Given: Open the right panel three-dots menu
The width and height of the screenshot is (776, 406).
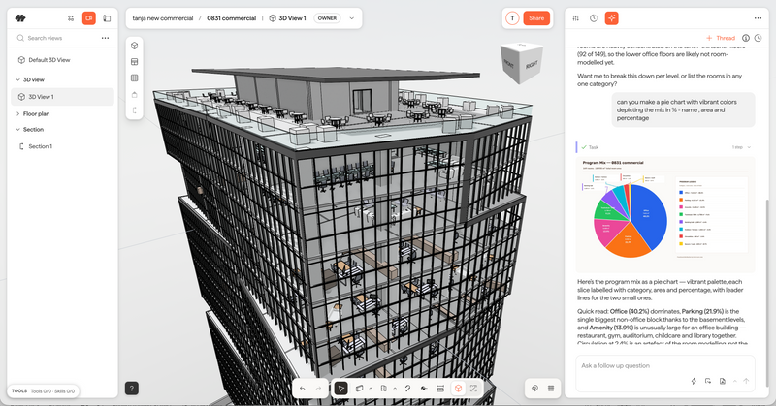Looking at the screenshot, I should 758,18.
